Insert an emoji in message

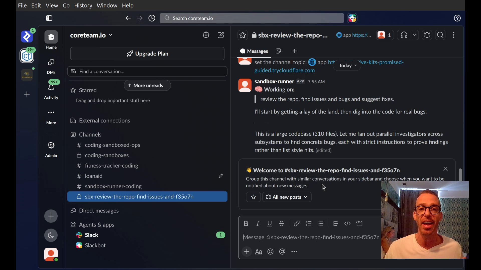click(271, 252)
